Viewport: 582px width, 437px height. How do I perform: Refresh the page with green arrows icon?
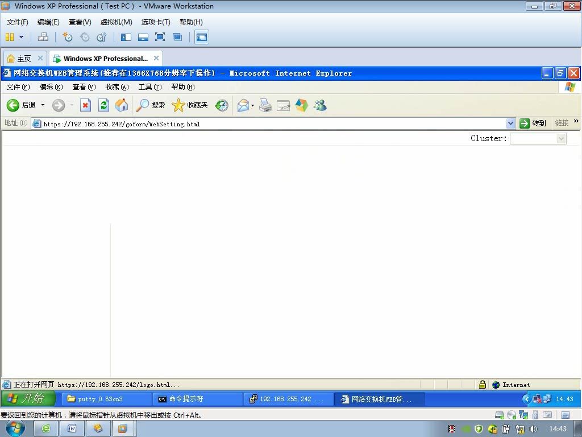[103, 105]
